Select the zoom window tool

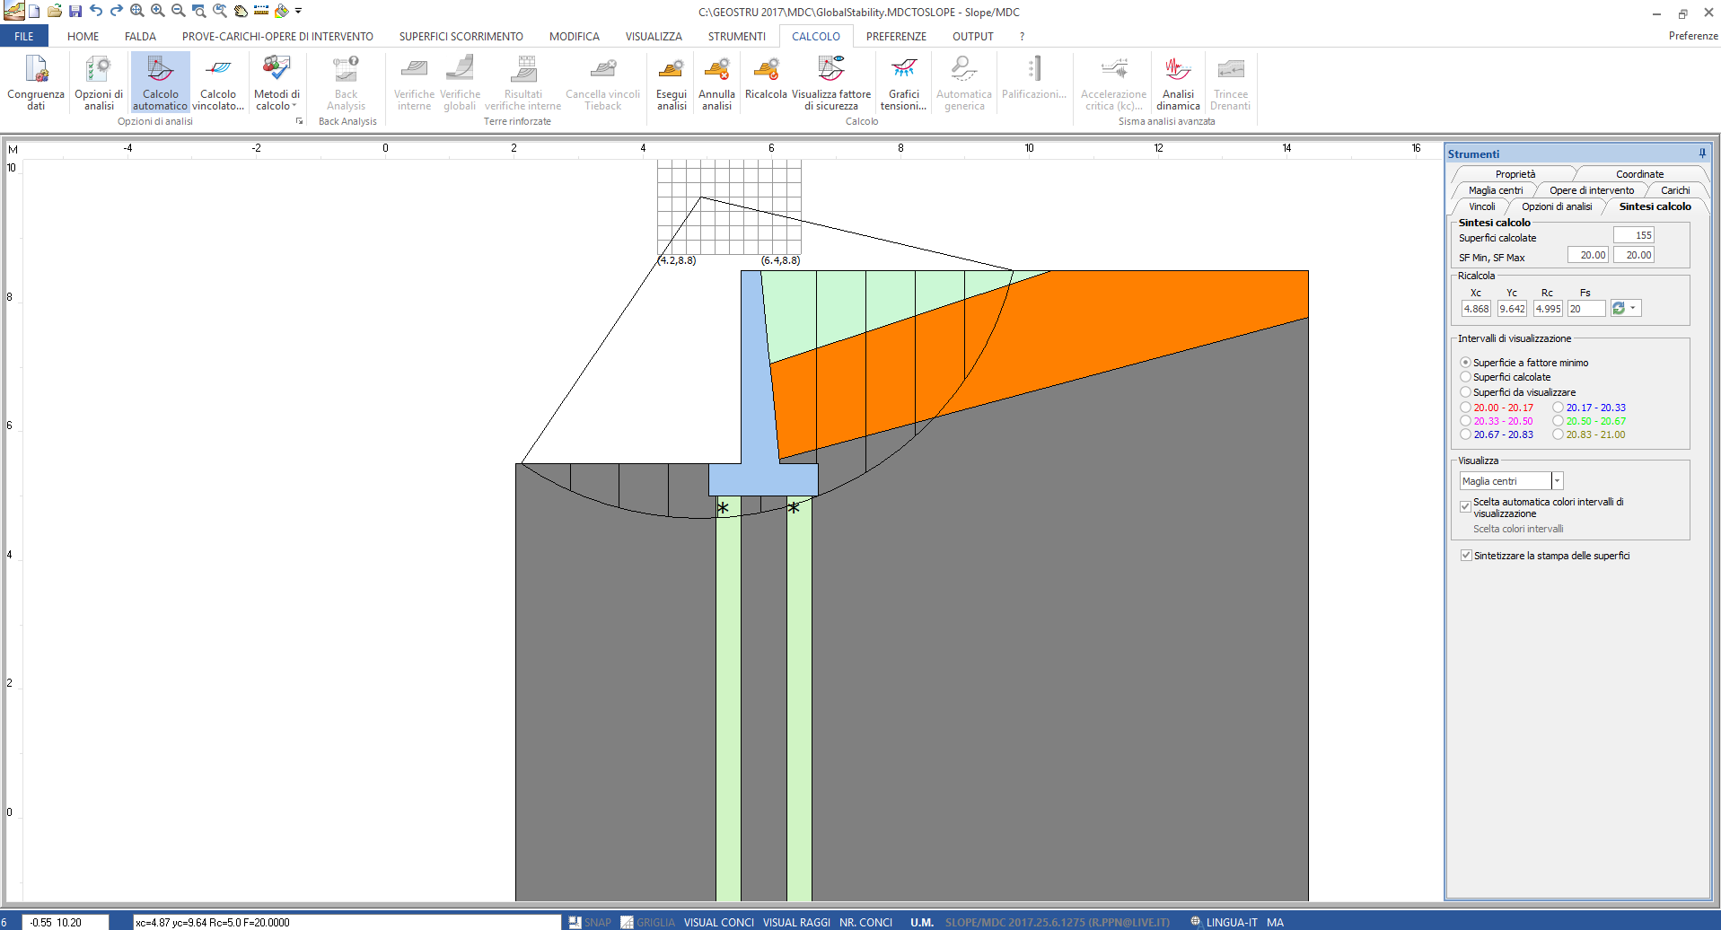[198, 11]
